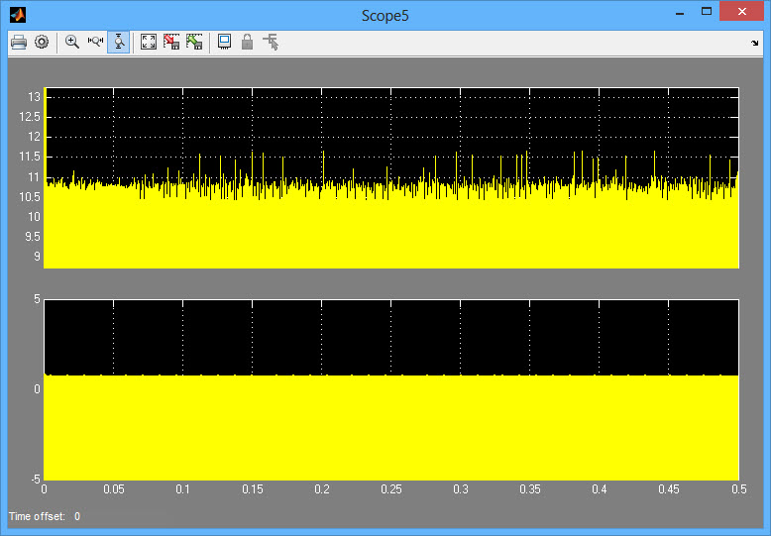Viewport: 771px width, 536px height.
Task: Click the Time offset label
Action: coord(37,516)
